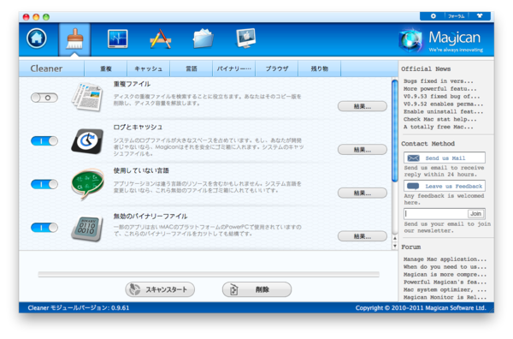Viewport: 513px width, 339px height.
Task: Disable the ログとキャッシュ toggle switch
Action: tap(44, 141)
